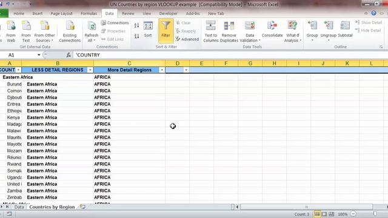Open the New Tab ribbon tab
The image size is (388, 218).
click(216, 13)
